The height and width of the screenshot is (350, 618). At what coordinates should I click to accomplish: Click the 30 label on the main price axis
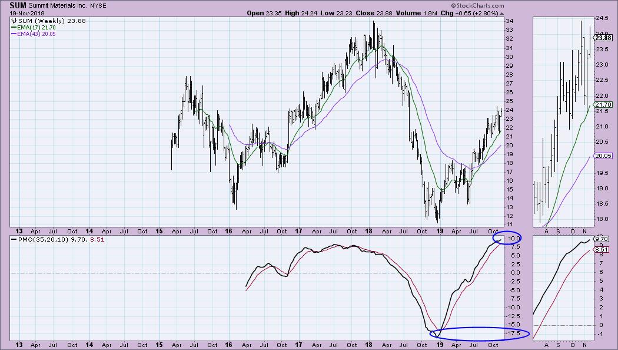[509, 57]
